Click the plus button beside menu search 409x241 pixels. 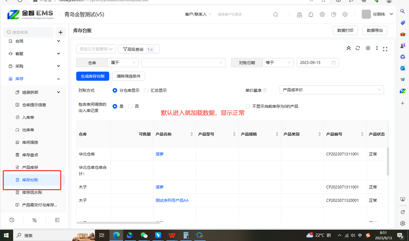(60, 32)
